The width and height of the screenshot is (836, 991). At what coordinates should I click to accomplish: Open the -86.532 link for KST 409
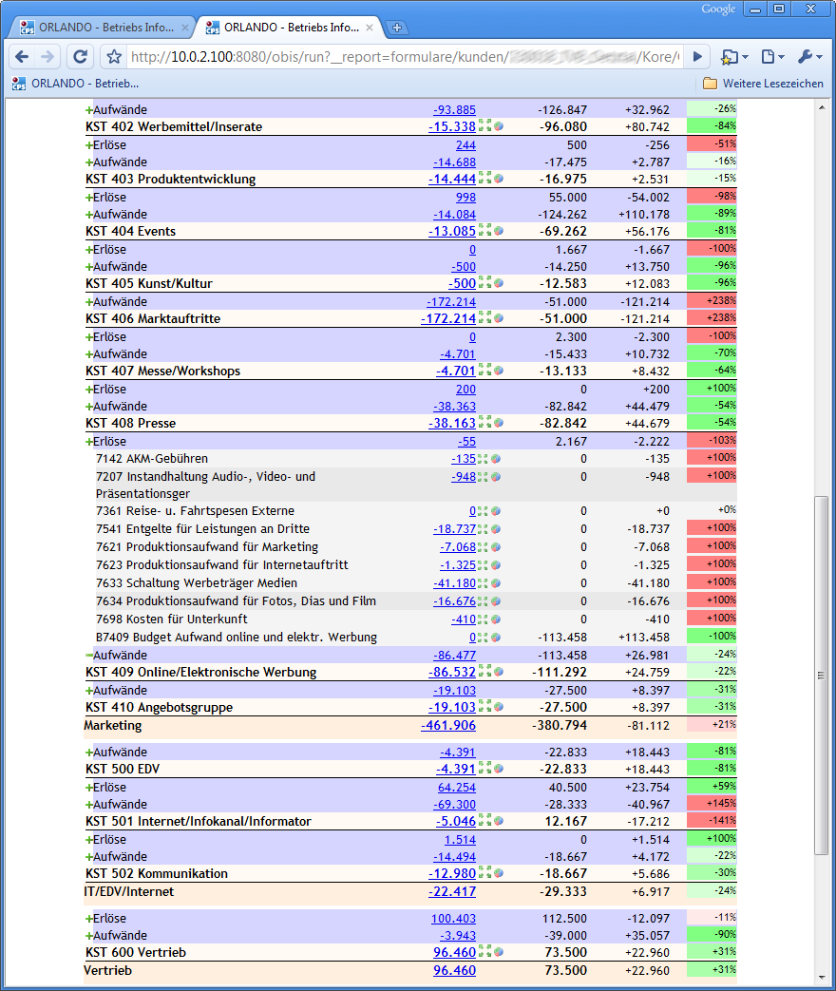click(452, 672)
